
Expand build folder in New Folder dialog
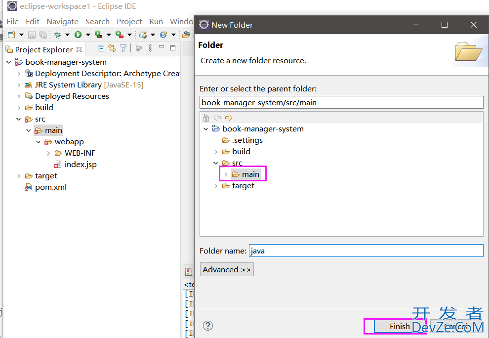(215, 152)
